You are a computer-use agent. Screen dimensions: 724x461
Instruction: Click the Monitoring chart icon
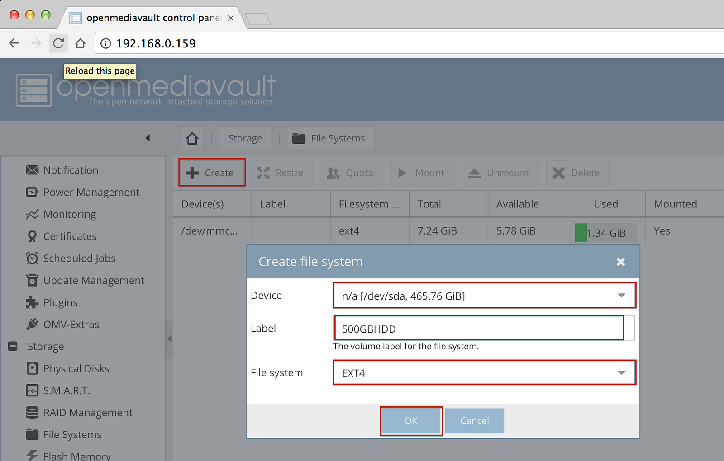(32, 214)
